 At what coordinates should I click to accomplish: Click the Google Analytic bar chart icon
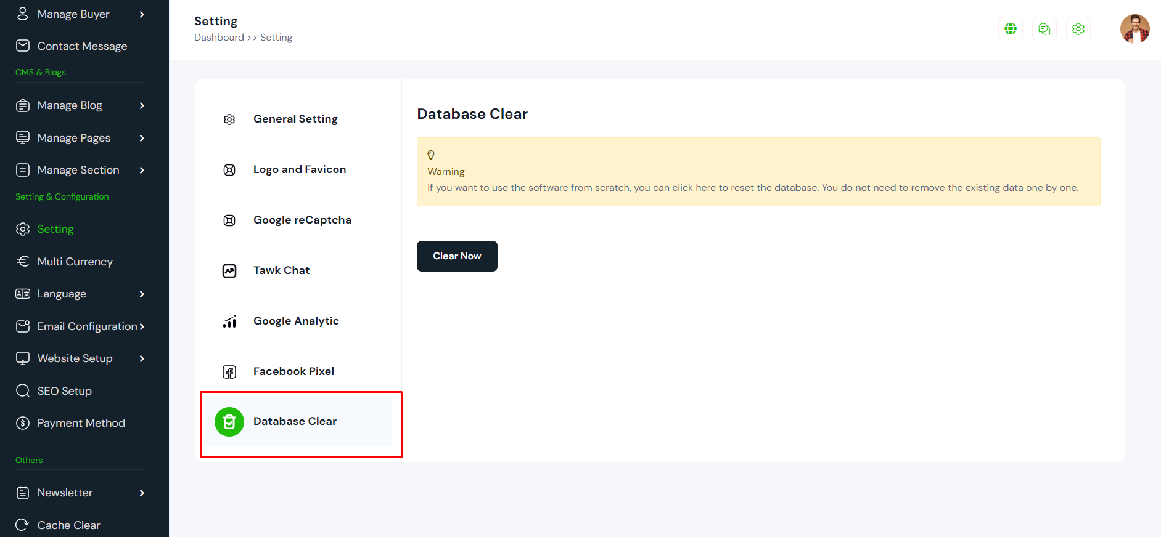pos(229,321)
